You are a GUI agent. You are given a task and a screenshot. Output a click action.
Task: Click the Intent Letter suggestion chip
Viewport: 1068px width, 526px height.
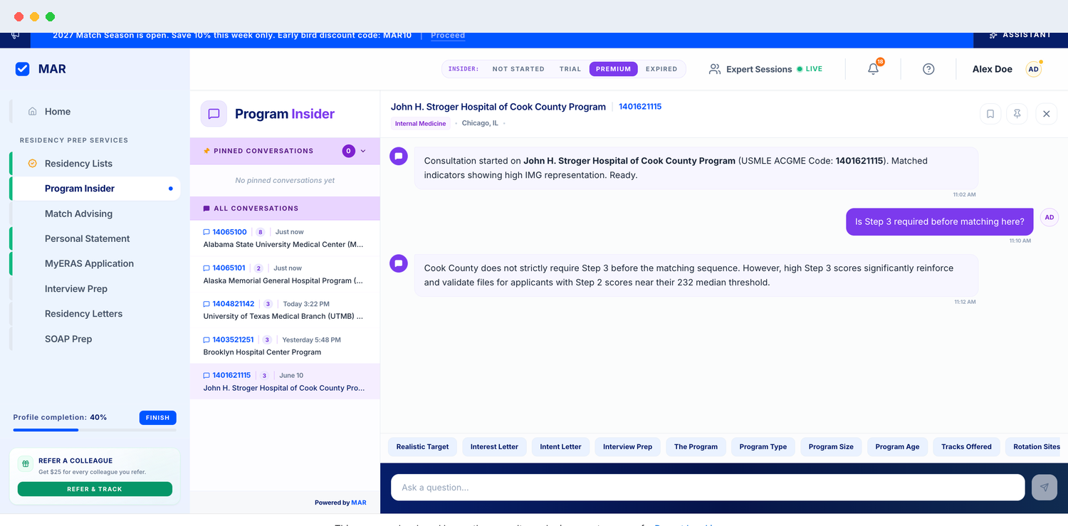point(561,447)
